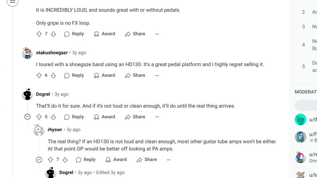
Task: Share the top FX loop comment
Action: [135, 34]
